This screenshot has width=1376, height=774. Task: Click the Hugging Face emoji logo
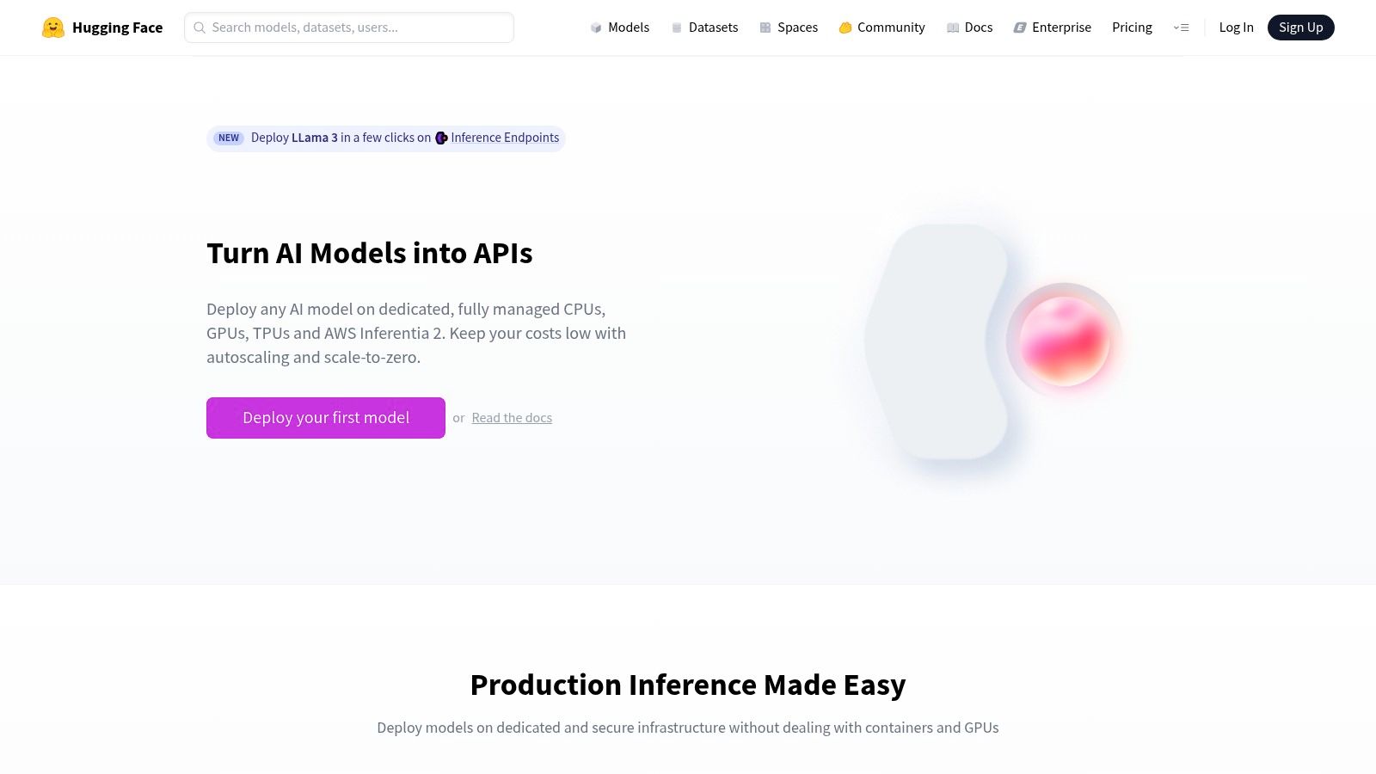[x=53, y=28]
